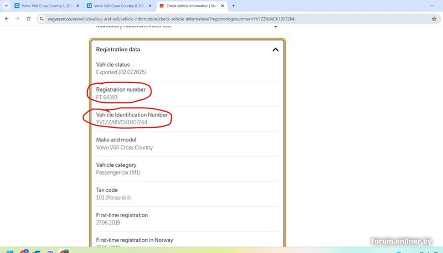443x253 pixels.
Task: Click the Exported (02.07.2025) value
Action: pyautogui.click(x=121, y=72)
